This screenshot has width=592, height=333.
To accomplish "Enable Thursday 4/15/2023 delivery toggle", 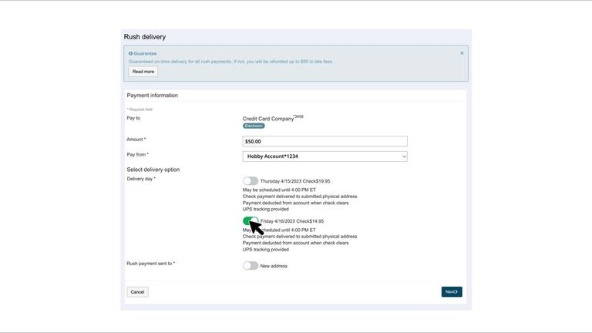I will point(251,181).
